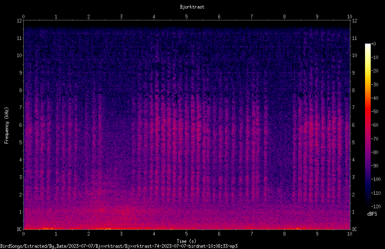Click the -100 value on the color scale
The height and width of the screenshot is (249, 385).
[x=376, y=179]
